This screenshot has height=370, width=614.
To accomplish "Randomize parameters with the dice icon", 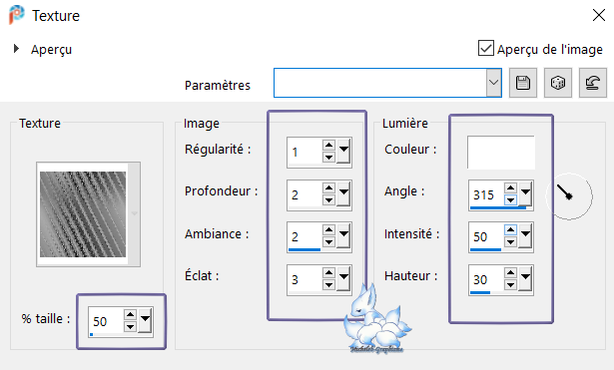I will point(558,83).
